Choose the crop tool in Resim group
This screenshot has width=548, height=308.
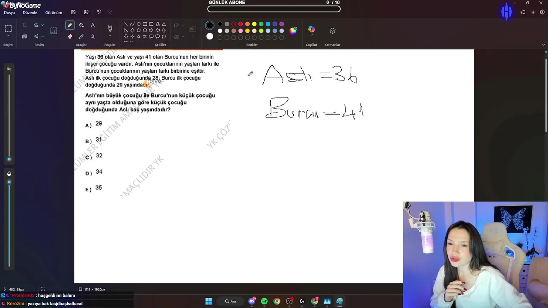[24, 25]
